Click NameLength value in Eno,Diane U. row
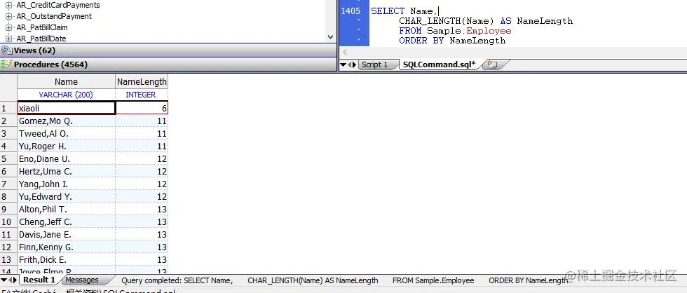 pyautogui.click(x=142, y=159)
